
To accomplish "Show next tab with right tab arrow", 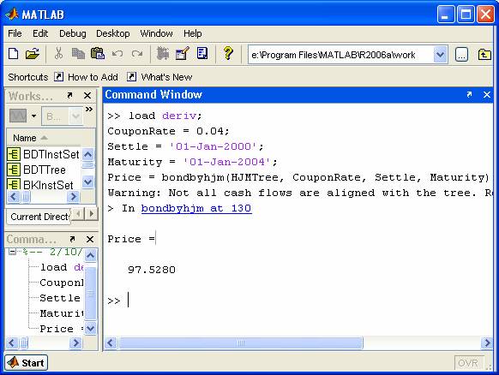I will (92, 213).
